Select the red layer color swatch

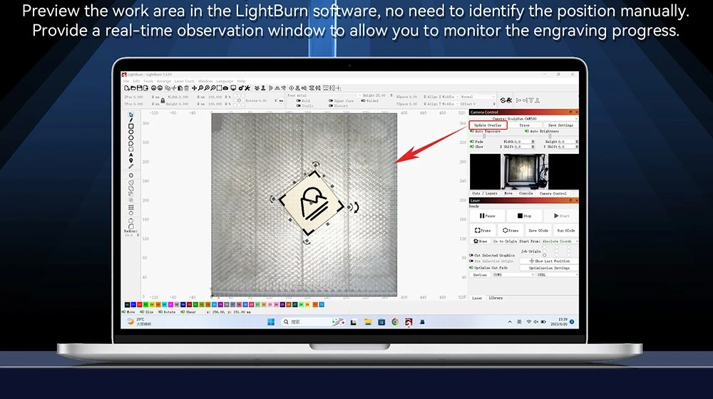tap(140, 304)
